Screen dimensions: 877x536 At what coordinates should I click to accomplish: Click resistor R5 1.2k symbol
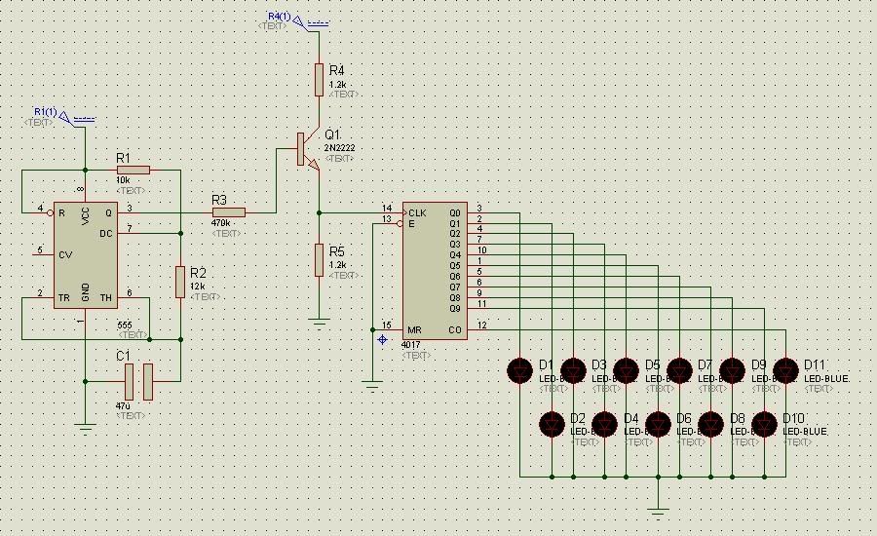pyautogui.click(x=319, y=260)
